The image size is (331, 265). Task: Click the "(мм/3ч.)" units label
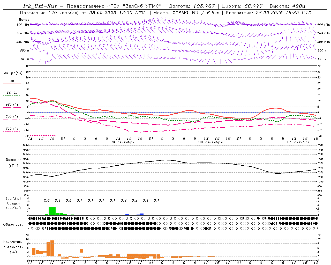coord(13,198)
